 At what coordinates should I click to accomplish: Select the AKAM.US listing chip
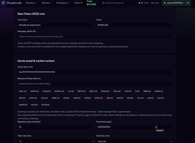click(x=23, y=105)
